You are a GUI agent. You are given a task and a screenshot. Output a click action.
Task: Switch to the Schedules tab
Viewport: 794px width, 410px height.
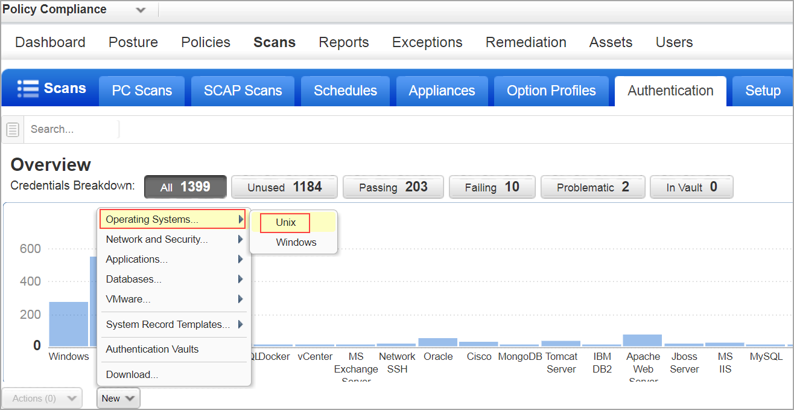(x=345, y=91)
